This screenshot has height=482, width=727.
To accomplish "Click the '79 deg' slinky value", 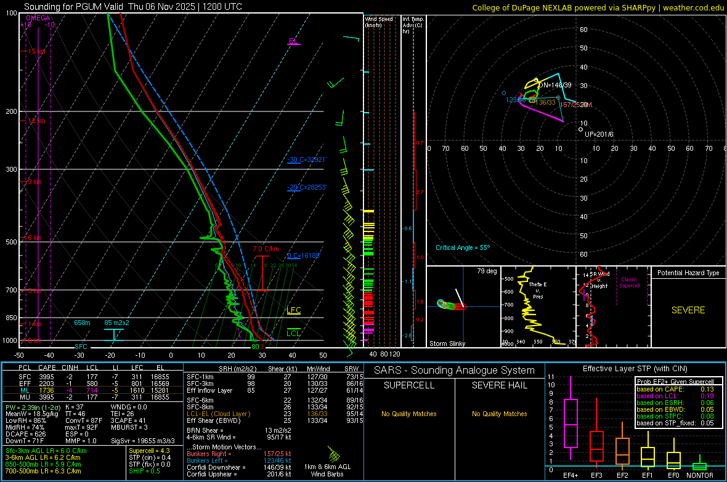I will (486, 271).
